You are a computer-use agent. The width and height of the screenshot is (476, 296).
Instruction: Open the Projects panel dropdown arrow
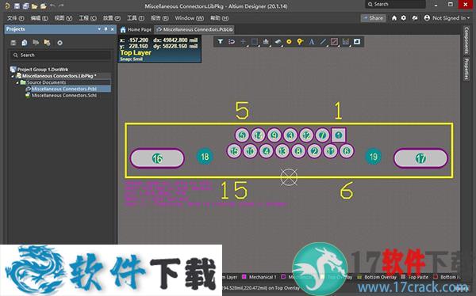99,29
